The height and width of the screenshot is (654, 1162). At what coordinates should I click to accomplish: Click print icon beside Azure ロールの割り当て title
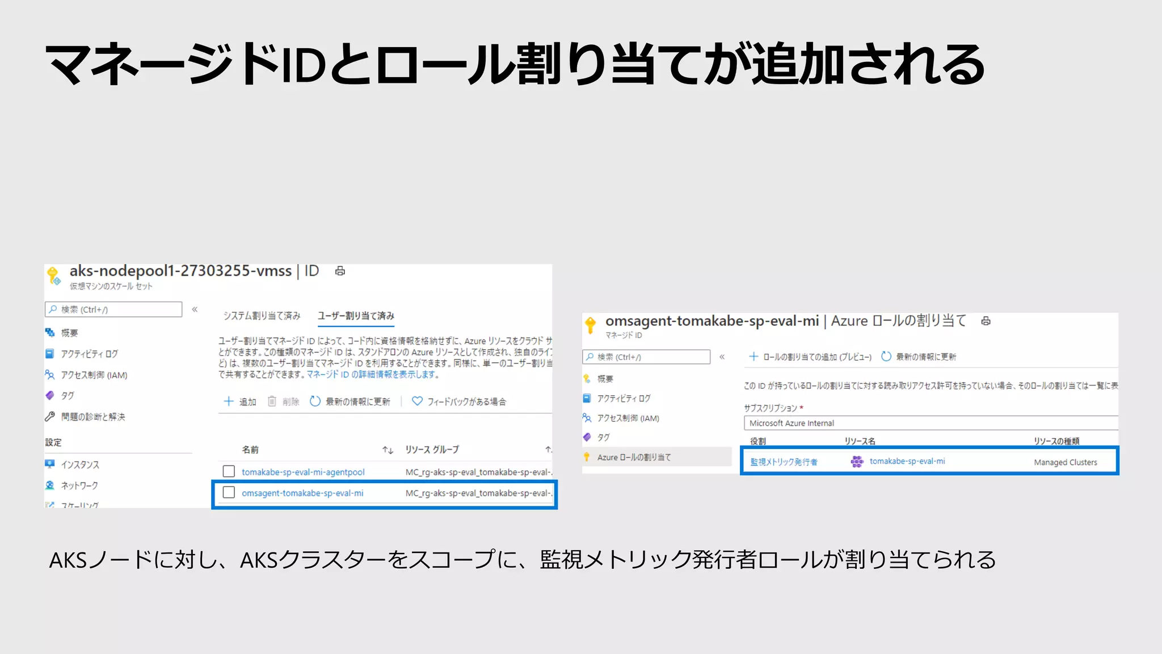point(986,321)
